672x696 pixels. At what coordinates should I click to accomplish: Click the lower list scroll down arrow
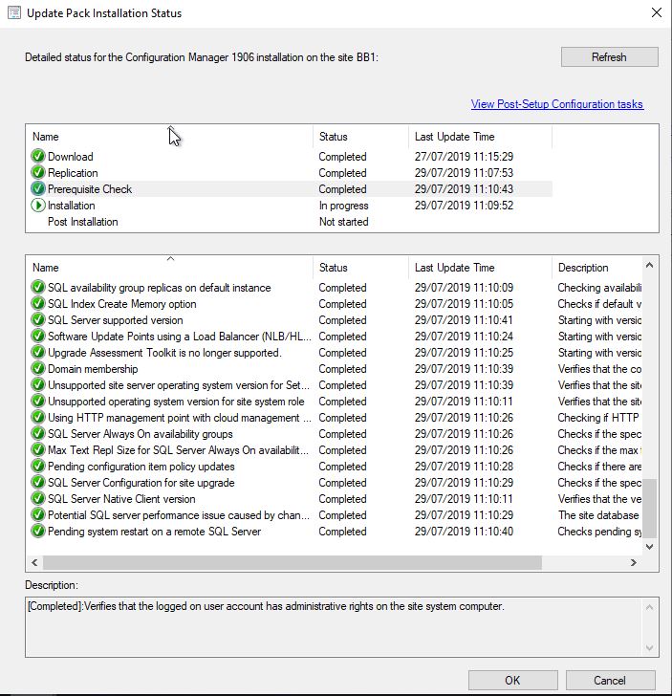[x=649, y=547]
